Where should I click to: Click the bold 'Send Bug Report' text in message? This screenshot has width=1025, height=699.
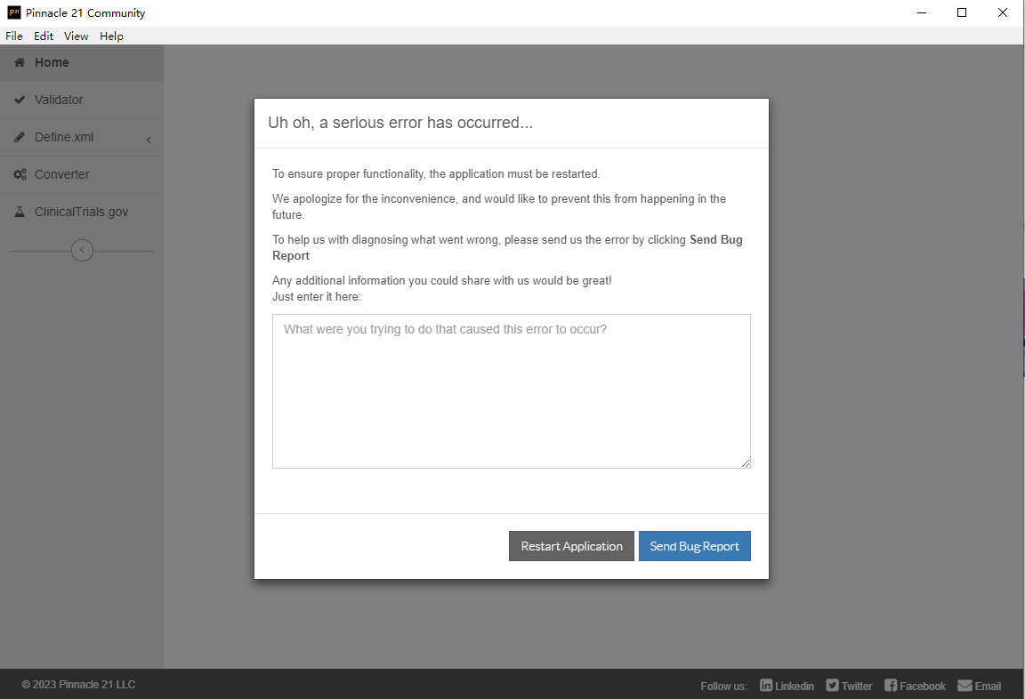pyautogui.click(x=507, y=247)
